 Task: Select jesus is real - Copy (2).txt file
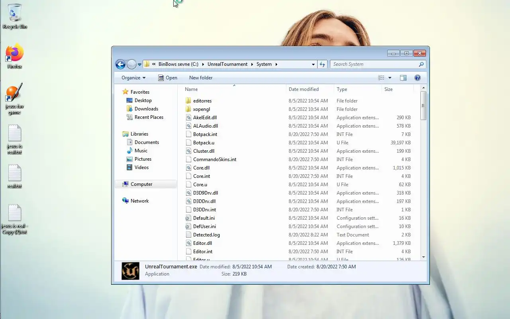pyautogui.click(x=15, y=219)
